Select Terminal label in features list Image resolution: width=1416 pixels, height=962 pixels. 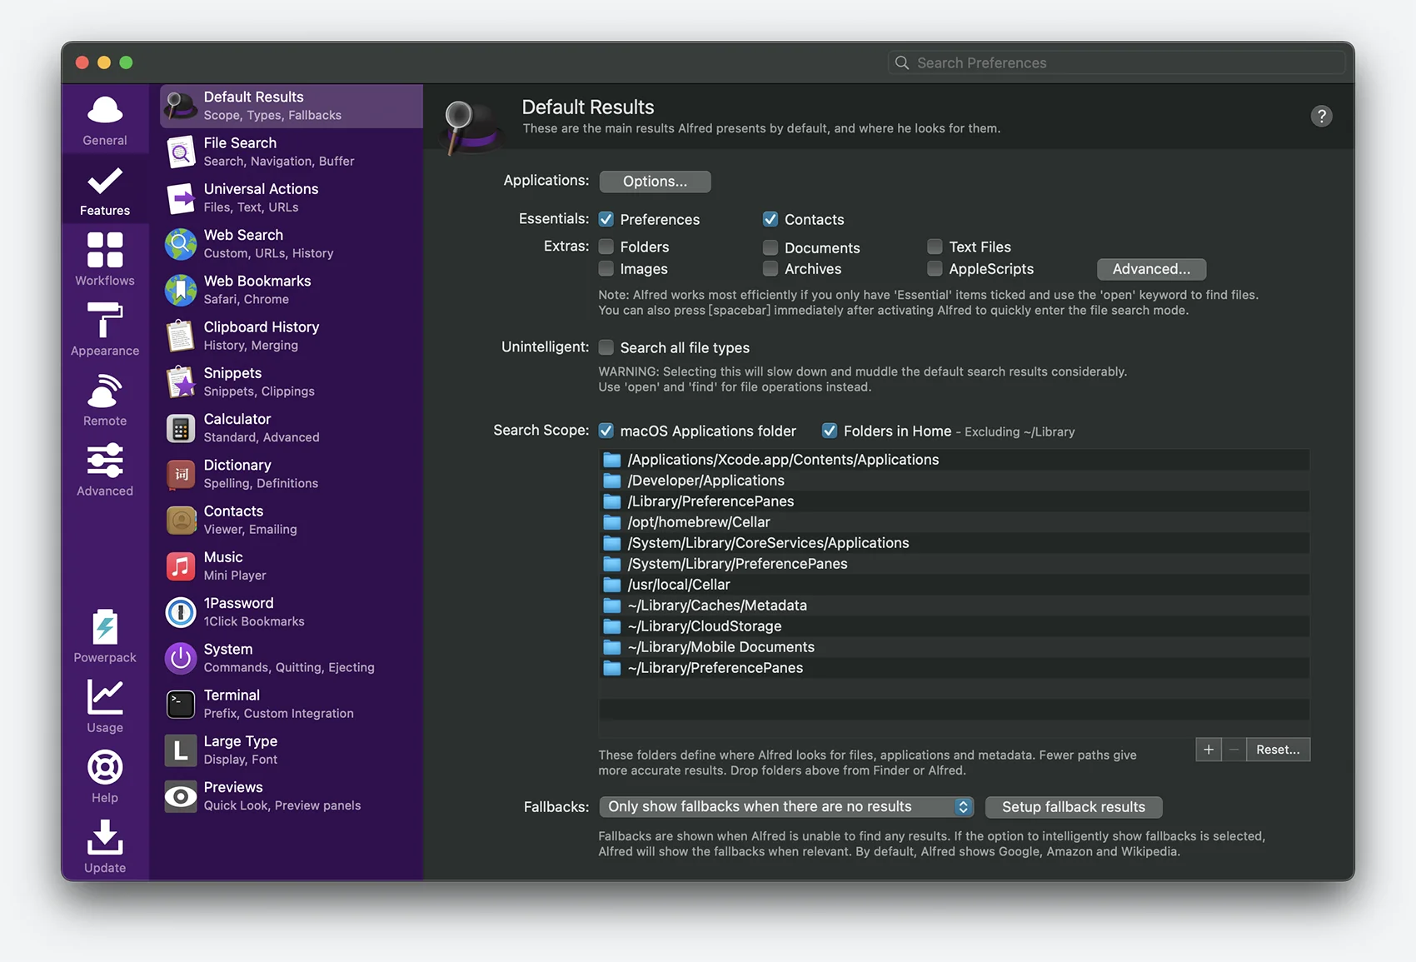[232, 695]
